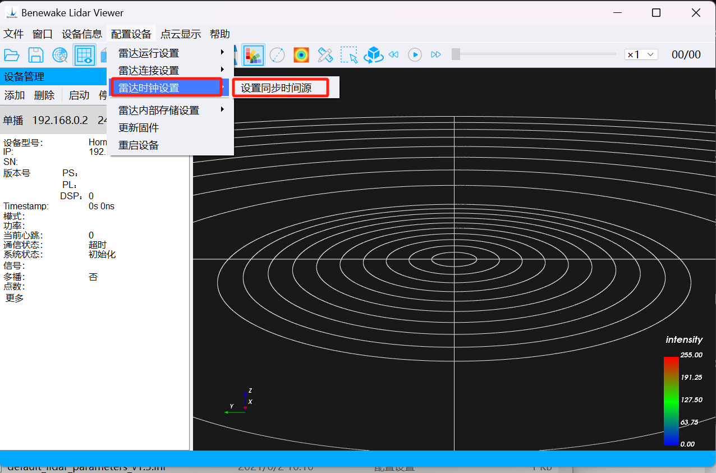The image size is (716, 473).
Task: Click the circle with diagonal line icon
Action: click(277, 55)
